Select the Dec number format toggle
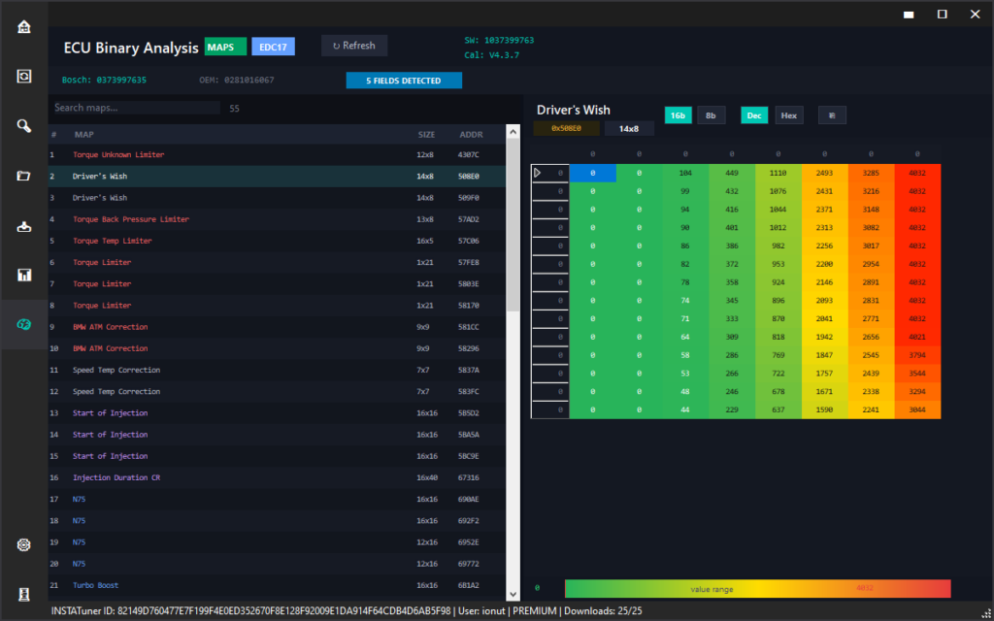The width and height of the screenshot is (994, 621). coord(754,115)
